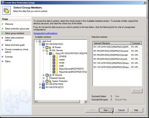Image resolution: width=149 pixels, height=118 pixels.
Task: Expand the MY-VM-DPM-SEC01 node
Action: tap(40, 87)
